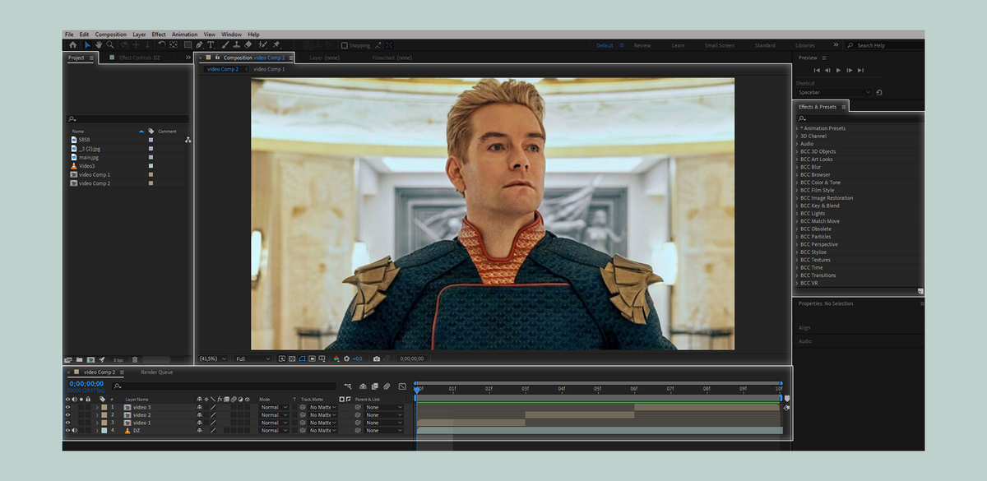Select the Rectangle shape tool
The height and width of the screenshot is (481, 987).
(188, 44)
